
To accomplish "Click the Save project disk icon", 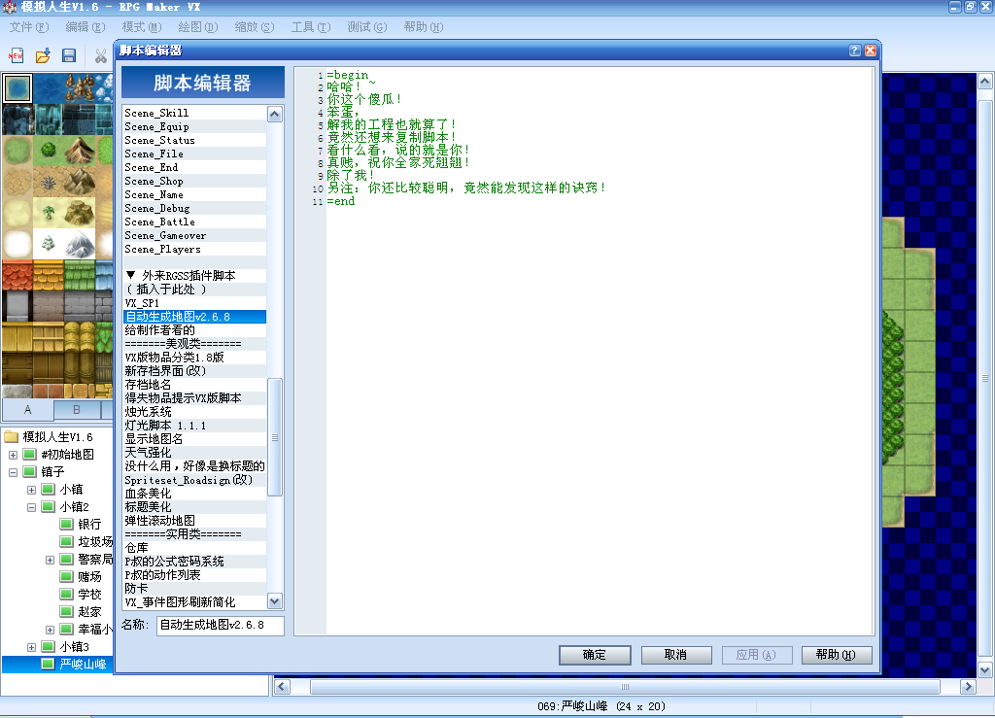I will (x=69, y=55).
